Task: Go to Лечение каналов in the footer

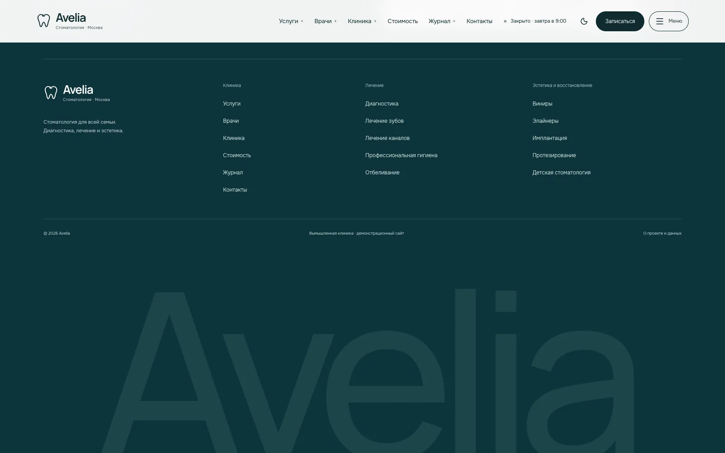Action: click(387, 138)
